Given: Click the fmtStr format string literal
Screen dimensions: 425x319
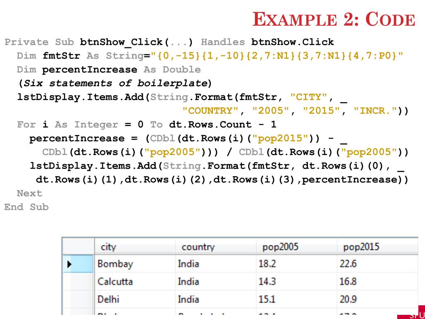Looking at the screenshot, I should (277, 56).
